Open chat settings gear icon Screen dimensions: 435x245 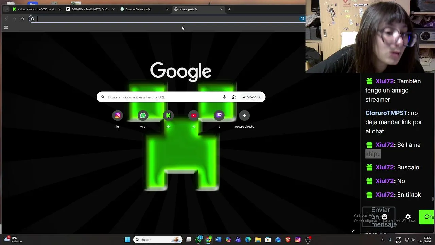[x=408, y=217]
